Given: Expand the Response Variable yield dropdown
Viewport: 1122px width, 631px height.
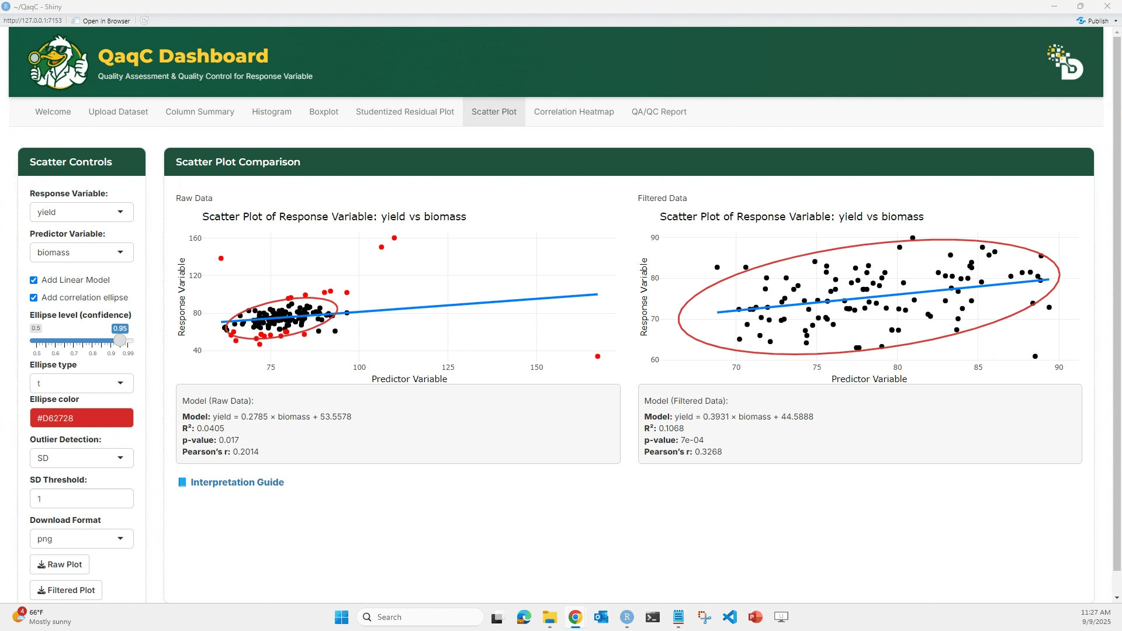Looking at the screenshot, I should [82, 212].
